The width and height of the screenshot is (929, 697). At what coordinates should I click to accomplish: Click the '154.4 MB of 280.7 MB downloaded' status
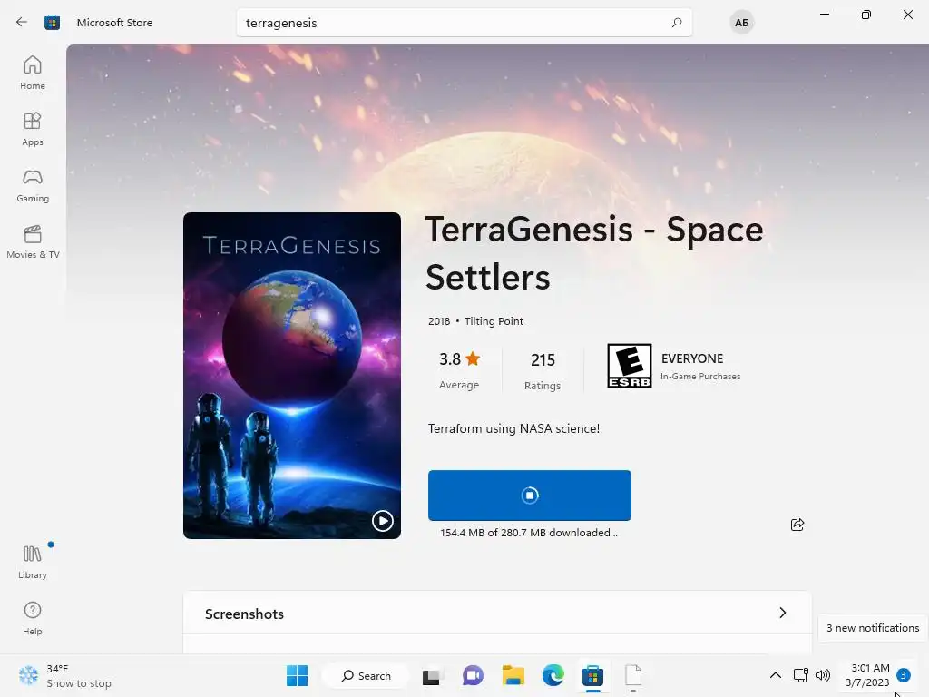529,533
